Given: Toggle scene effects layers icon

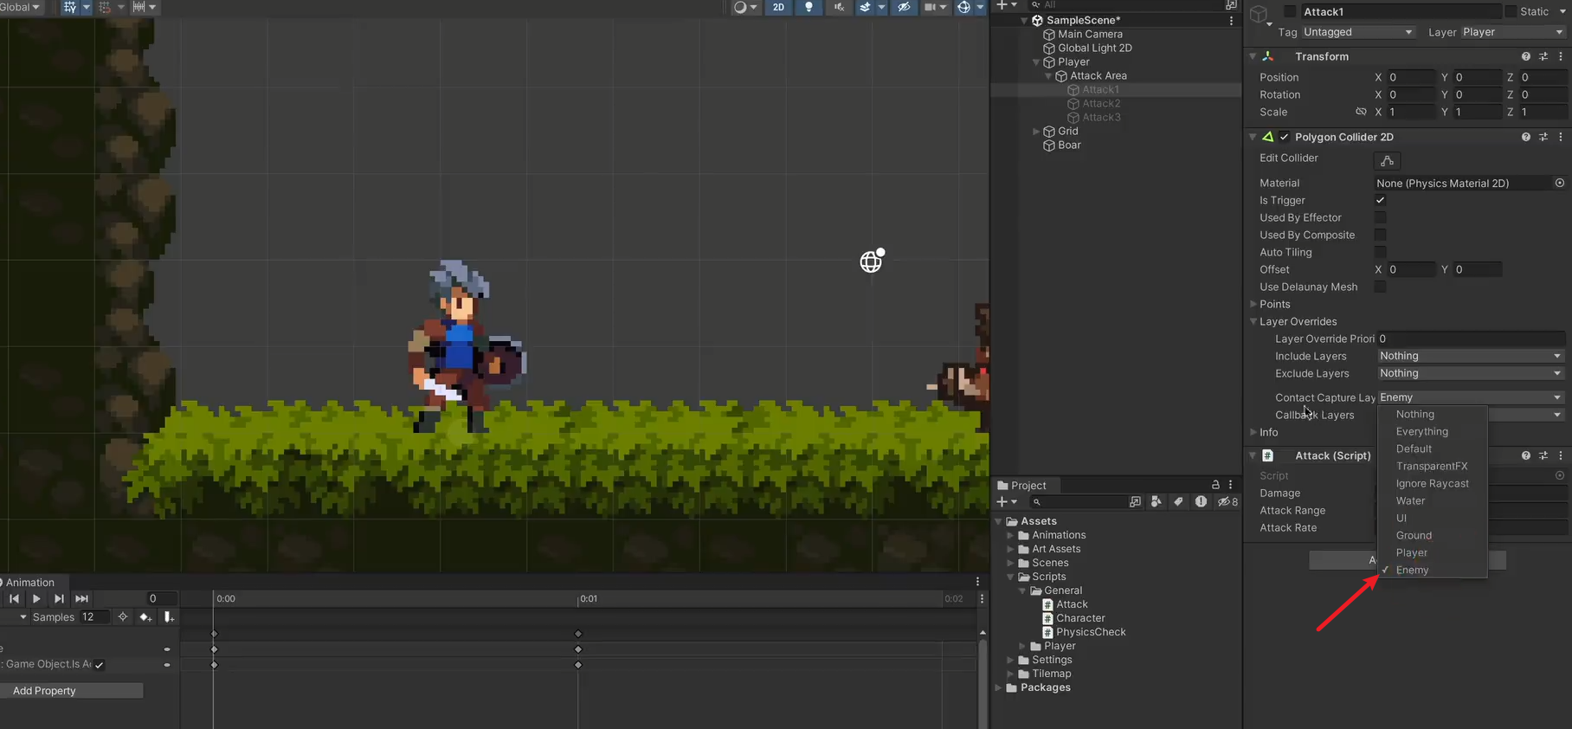Looking at the screenshot, I should click(x=865, y=7).
